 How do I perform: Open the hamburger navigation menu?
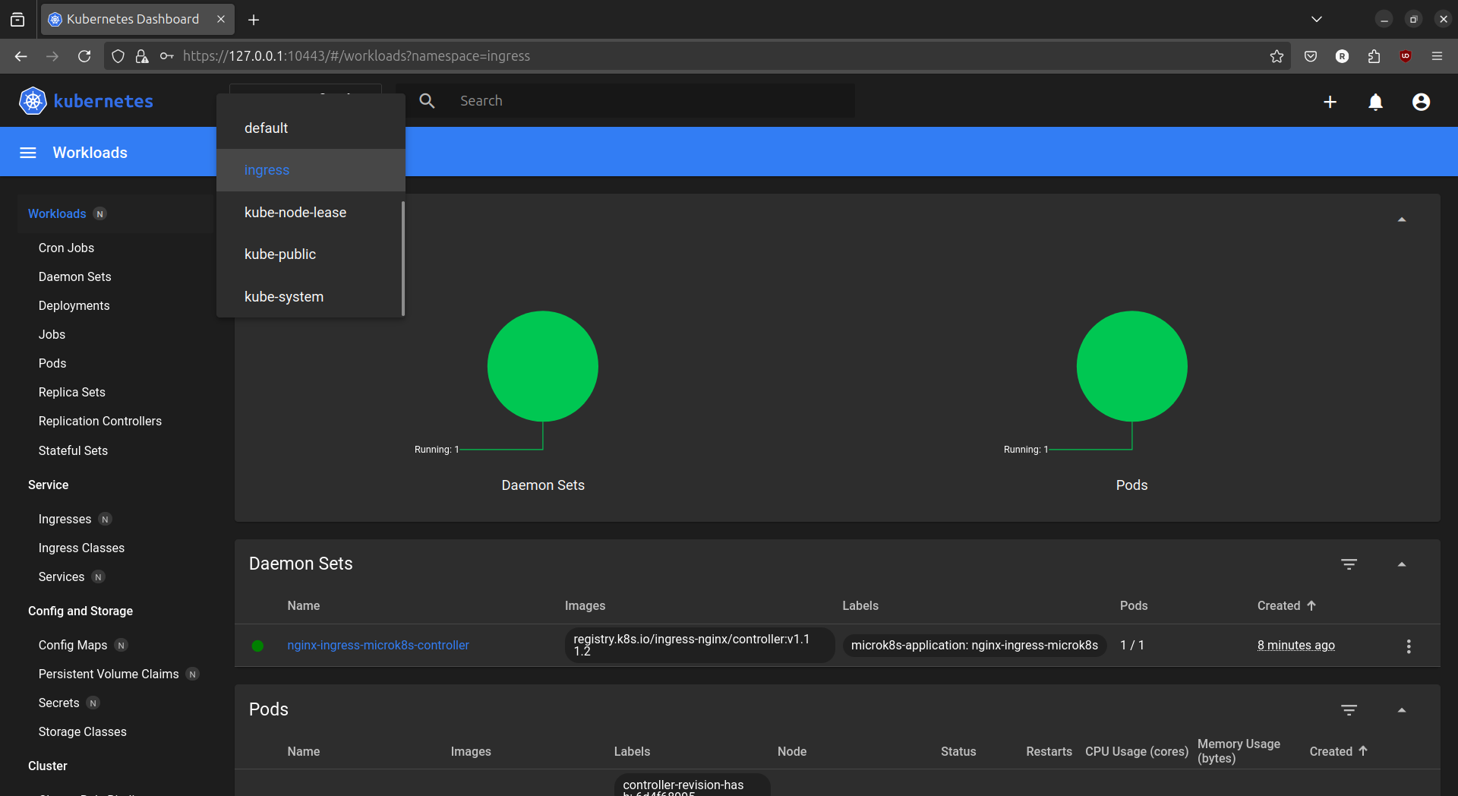click(28, 153)
